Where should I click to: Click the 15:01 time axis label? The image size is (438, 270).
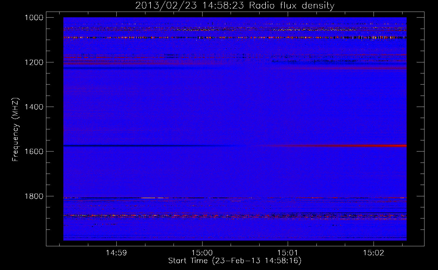(x=287, y=253)
